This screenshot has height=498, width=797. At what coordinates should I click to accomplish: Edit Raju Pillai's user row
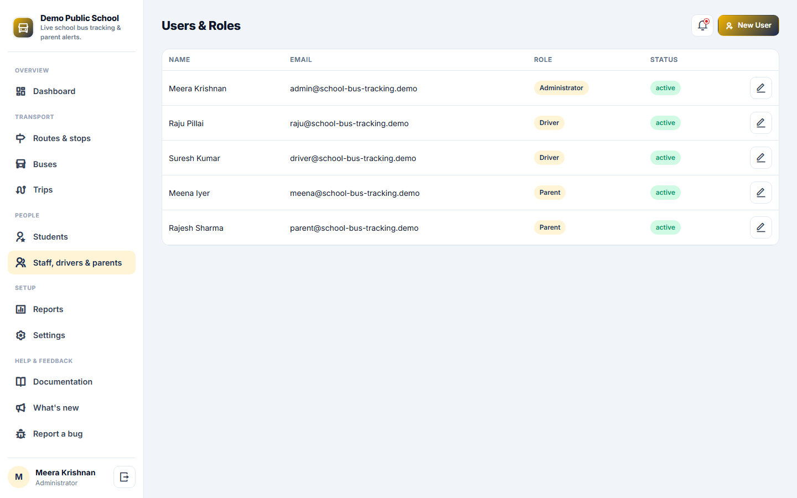tap(761, 123)
